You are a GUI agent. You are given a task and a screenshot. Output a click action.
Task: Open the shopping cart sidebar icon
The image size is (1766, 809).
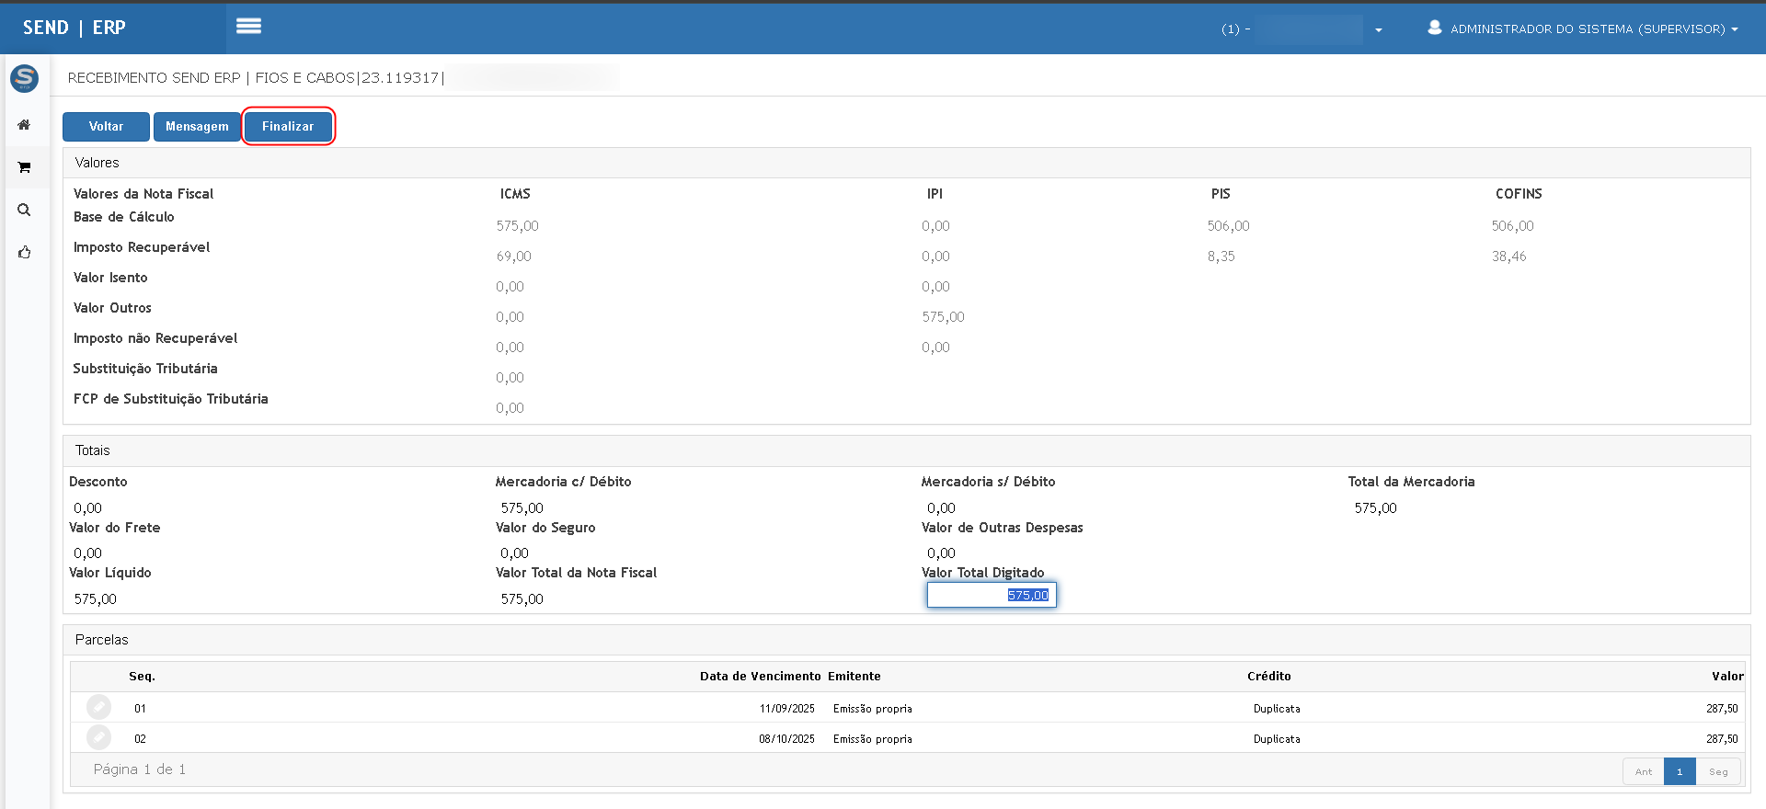(x=24, y=167)
